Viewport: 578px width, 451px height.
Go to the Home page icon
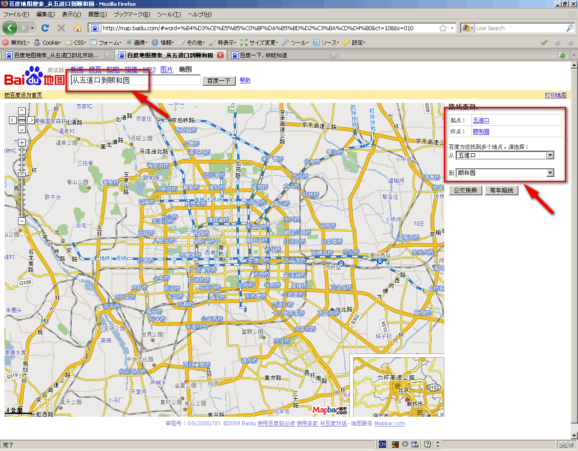(78, 28)
